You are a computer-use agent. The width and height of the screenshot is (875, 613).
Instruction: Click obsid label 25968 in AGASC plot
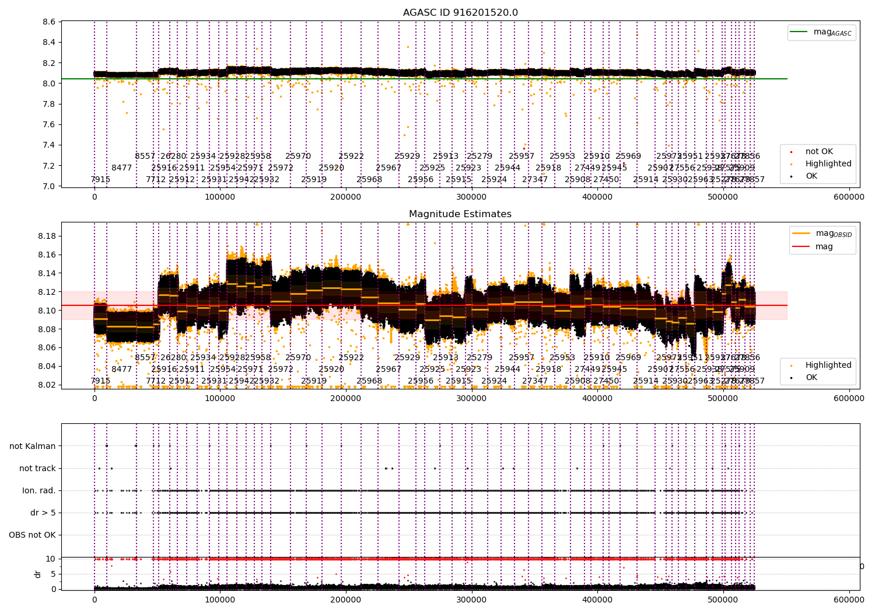tap(369, 179)
